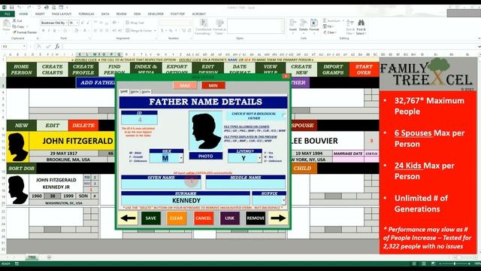Click the Wrap Text icon

(x=127, y=23)
